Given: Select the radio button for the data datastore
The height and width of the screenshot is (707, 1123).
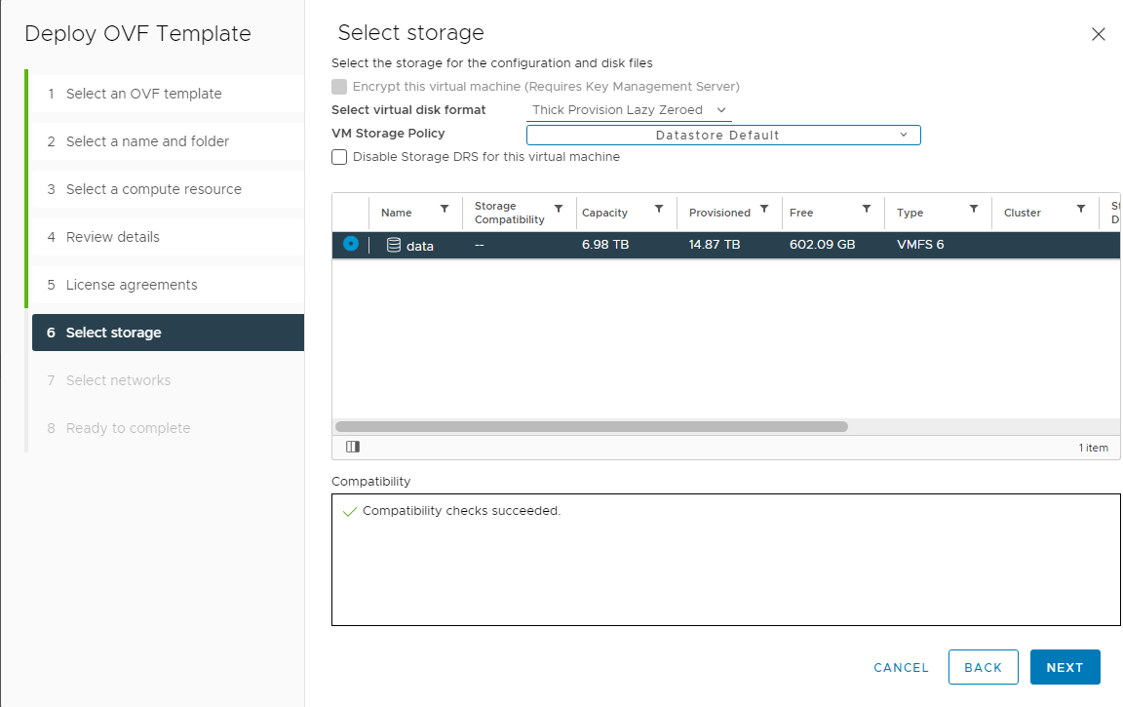Looking at the screenshot, I should 351,245.
